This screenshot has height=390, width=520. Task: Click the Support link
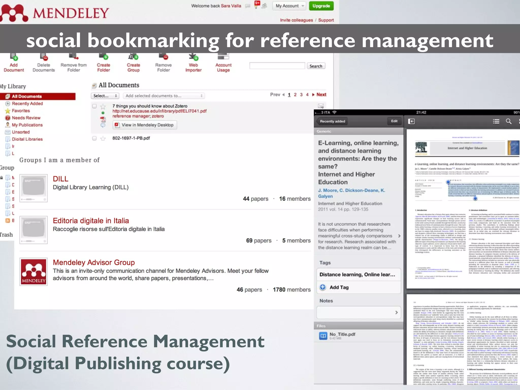tap(326, 20)
